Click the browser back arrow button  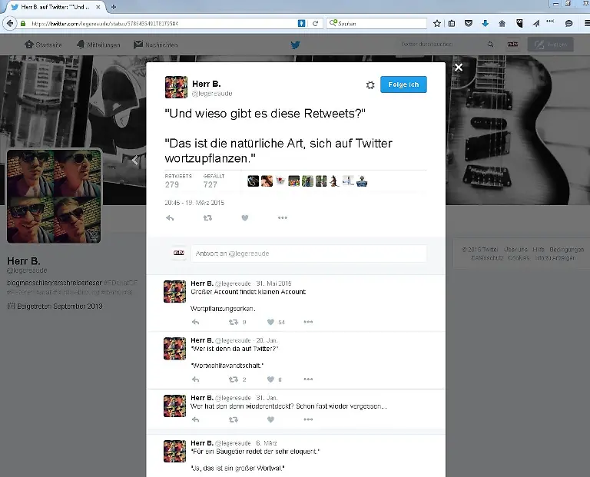click(x=10, y=23)
